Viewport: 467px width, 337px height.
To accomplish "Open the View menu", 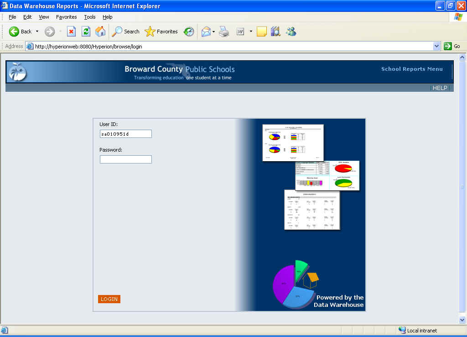I will (x=44, y=17).
